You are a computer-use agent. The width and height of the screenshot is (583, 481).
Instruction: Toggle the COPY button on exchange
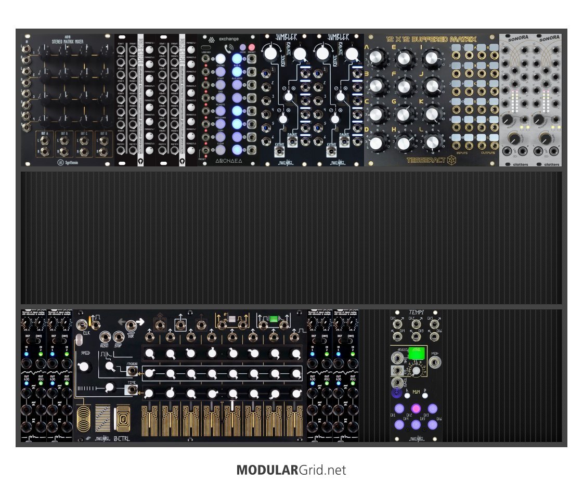pos(221,124)
